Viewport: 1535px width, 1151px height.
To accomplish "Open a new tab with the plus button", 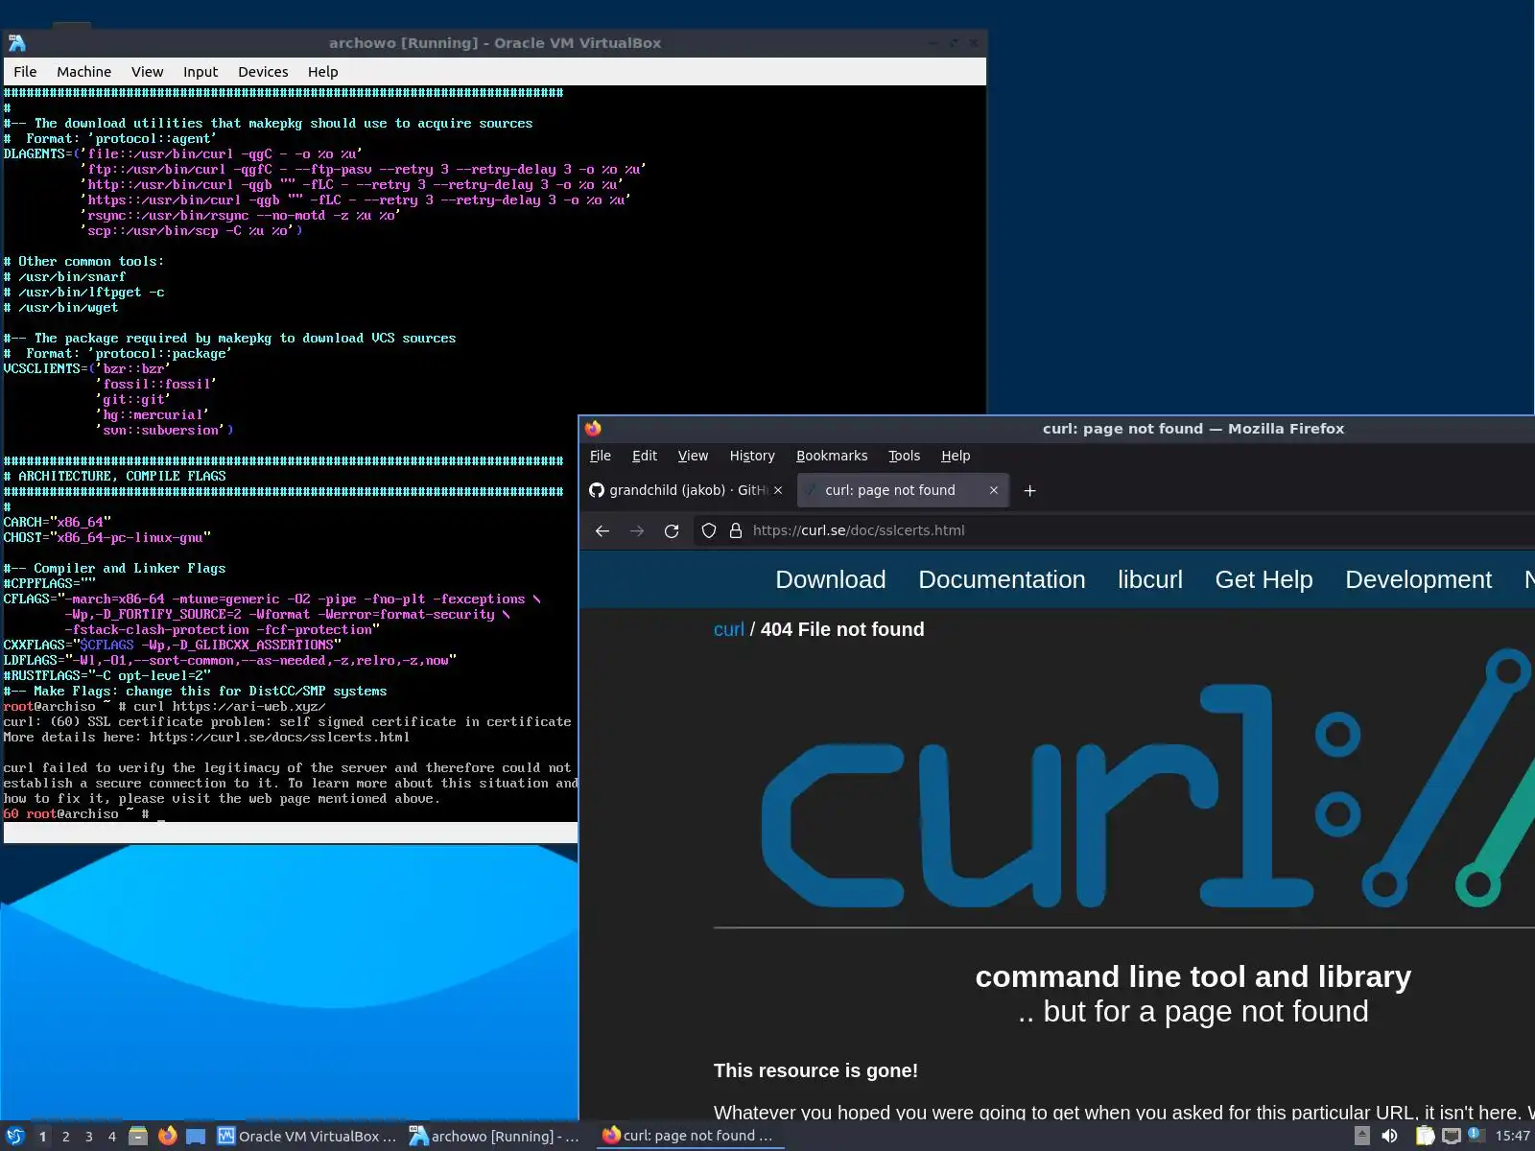I will [1029, 490].
